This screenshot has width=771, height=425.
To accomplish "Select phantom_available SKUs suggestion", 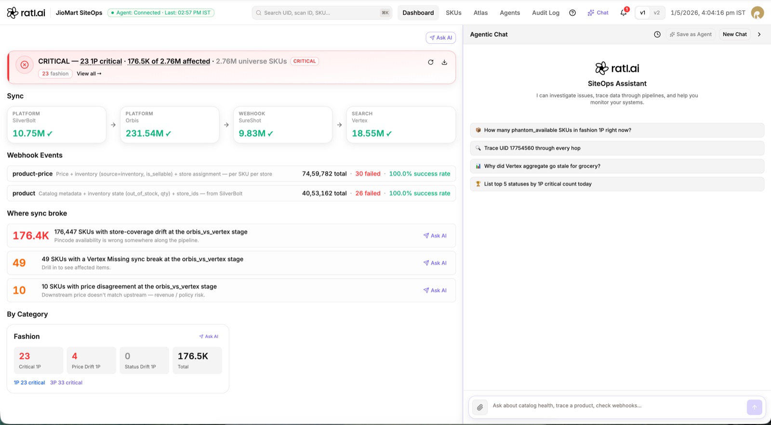I will click(x=617, y=130).
